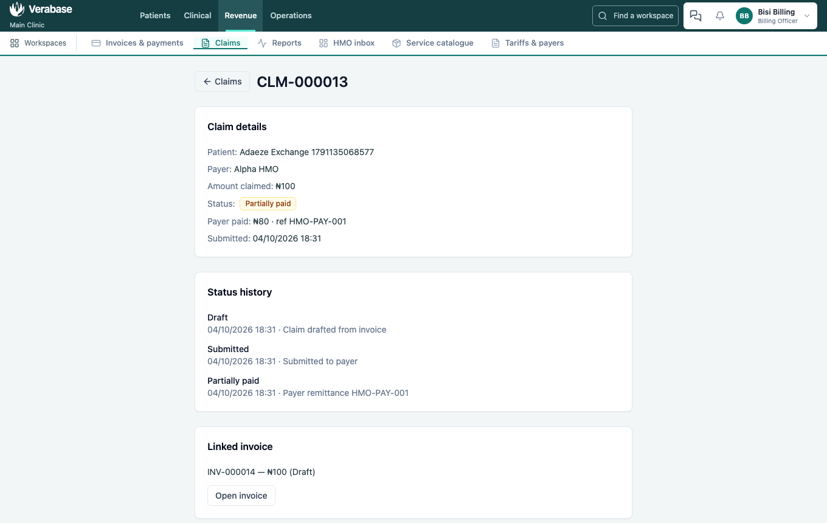
Task: Open the chat messages icon
Action: click(x=696, y=16)
